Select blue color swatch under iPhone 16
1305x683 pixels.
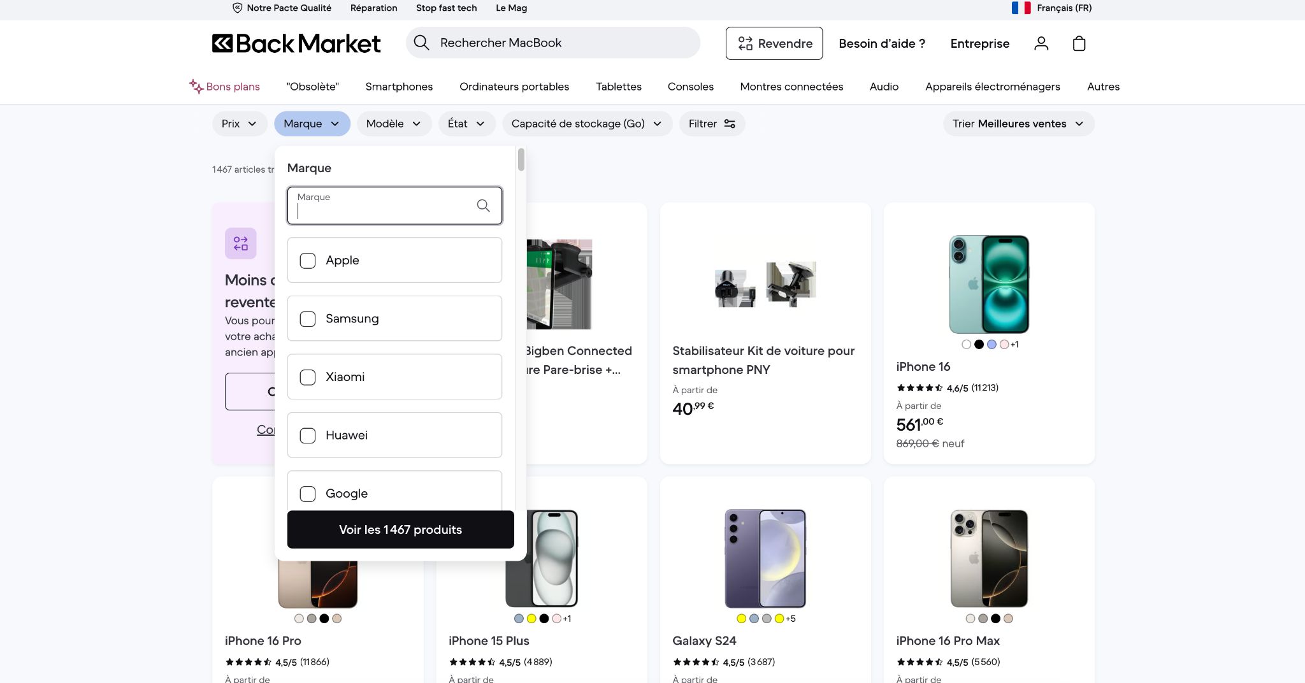(x=991, y=345)
